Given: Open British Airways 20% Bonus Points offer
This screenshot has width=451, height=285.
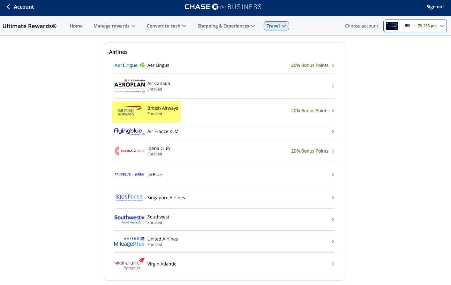Looking at the screenshot, I should point(310,110).
